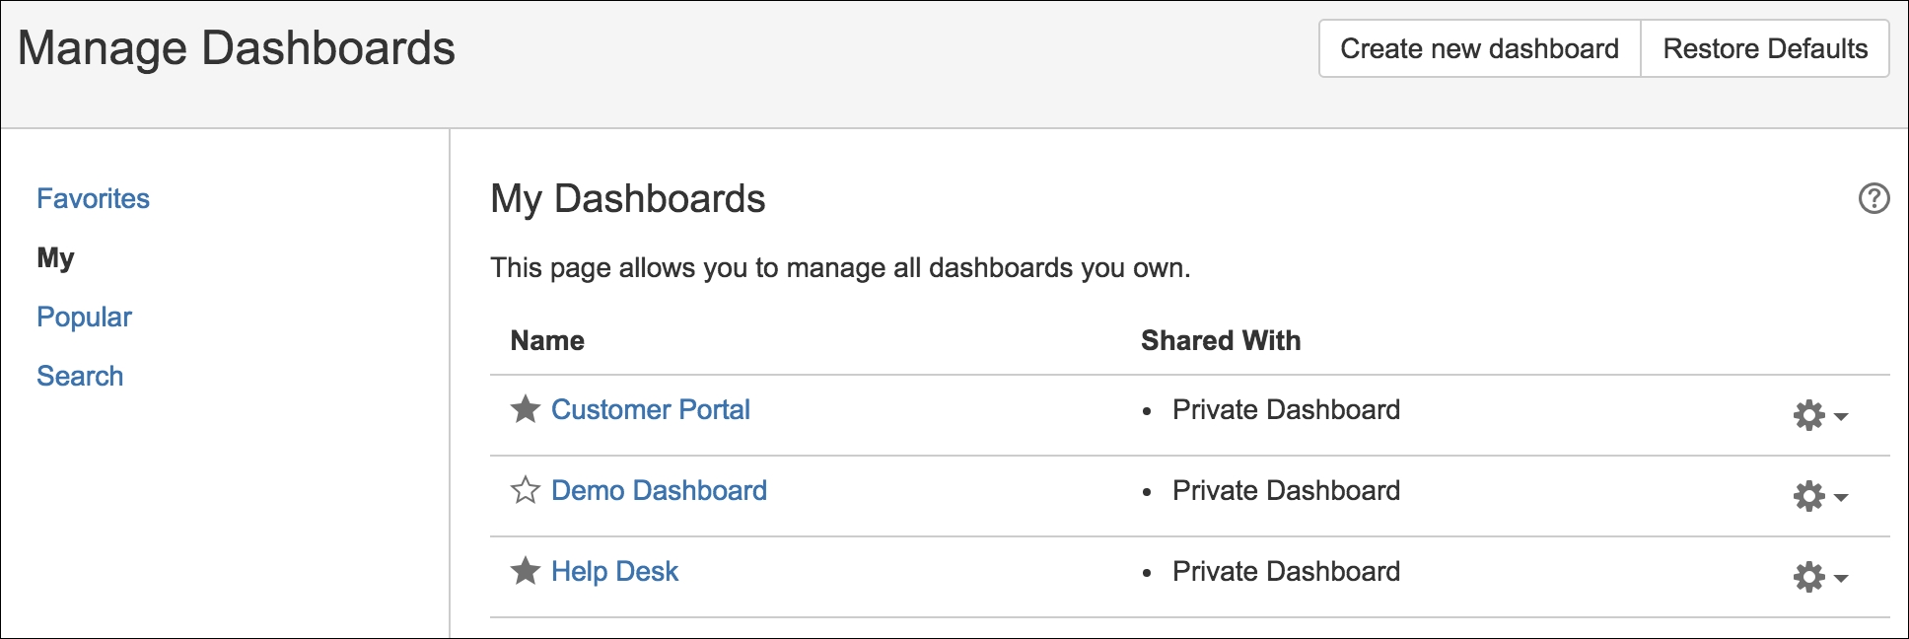This screenshot has width=1909, height=639.
Task: Unfavorite the Customer Portal dashboard star
Action: pos(526,408)
